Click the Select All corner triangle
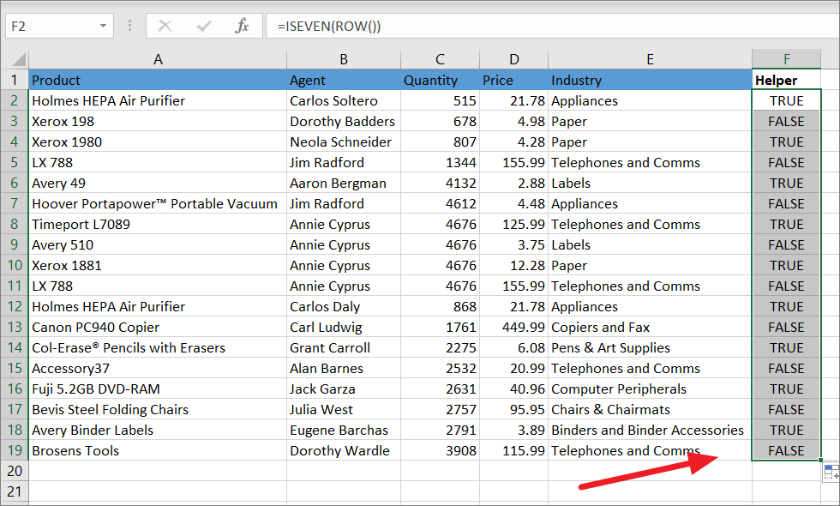 pyautogui.click(x=19, y=58)
